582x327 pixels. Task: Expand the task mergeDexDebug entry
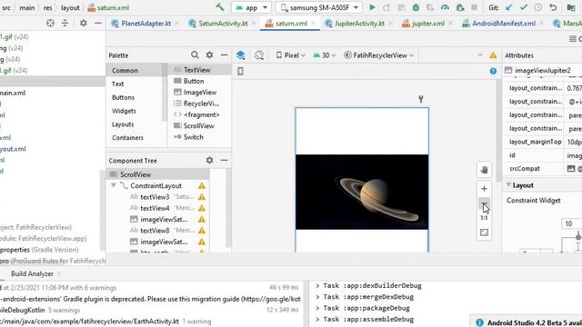[x=317, y=297]
